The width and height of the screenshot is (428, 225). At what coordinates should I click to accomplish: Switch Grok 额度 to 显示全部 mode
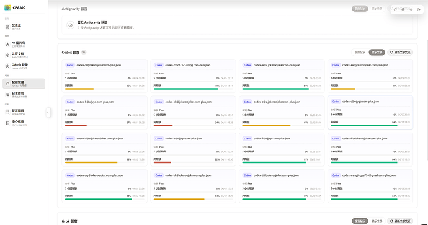377,221
